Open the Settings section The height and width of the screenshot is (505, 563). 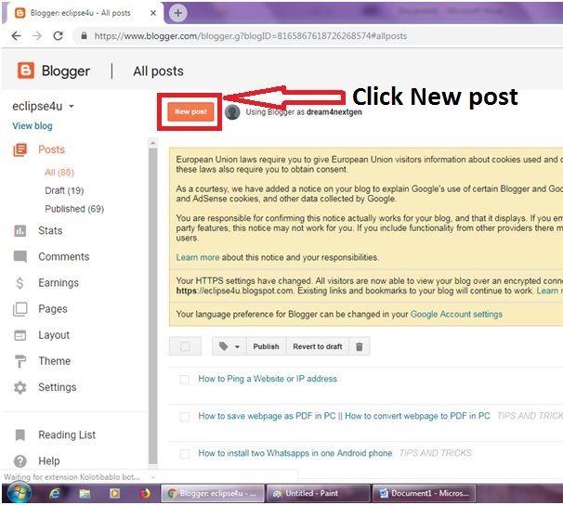click(x=58, y=387)
